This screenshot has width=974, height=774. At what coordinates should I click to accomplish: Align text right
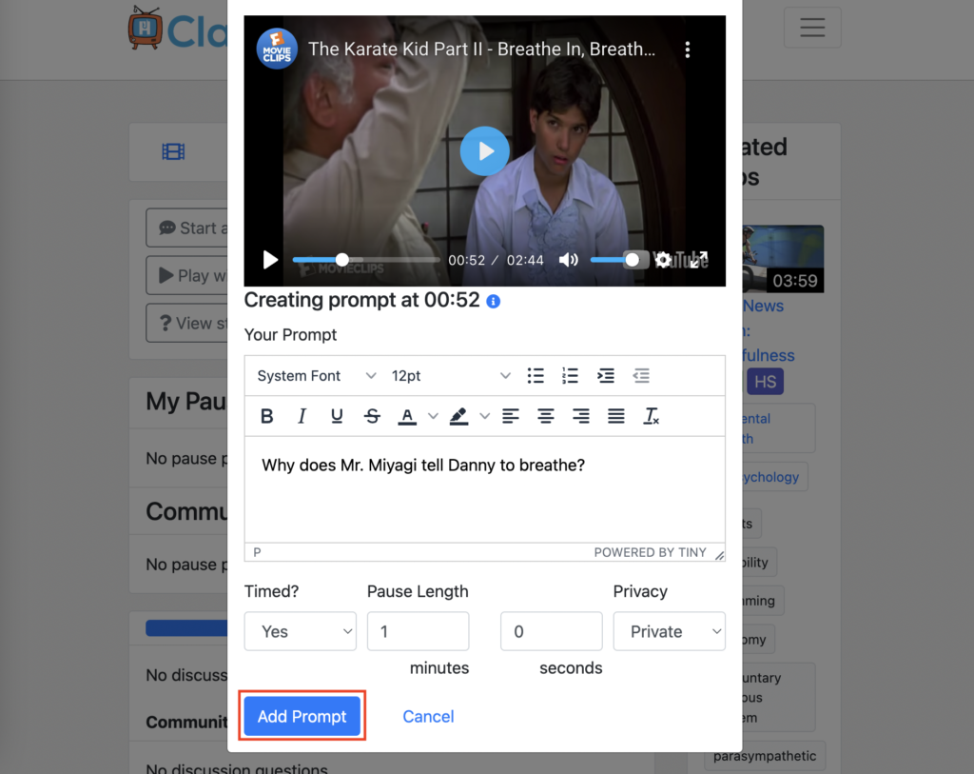pyautogui.click(x=581, y=416)
